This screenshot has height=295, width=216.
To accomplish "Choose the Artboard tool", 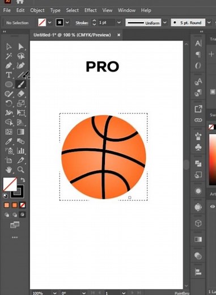I will [x=9, y=161].
